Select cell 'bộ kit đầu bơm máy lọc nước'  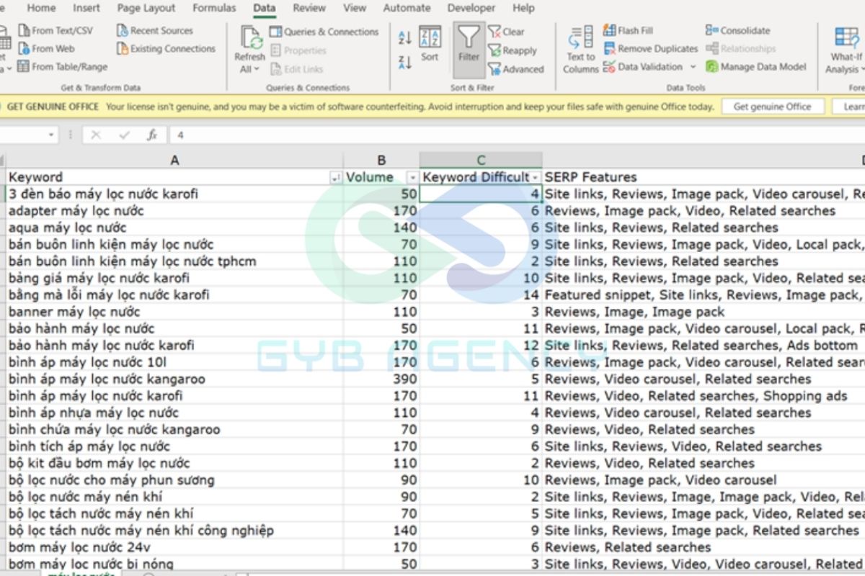174,463
